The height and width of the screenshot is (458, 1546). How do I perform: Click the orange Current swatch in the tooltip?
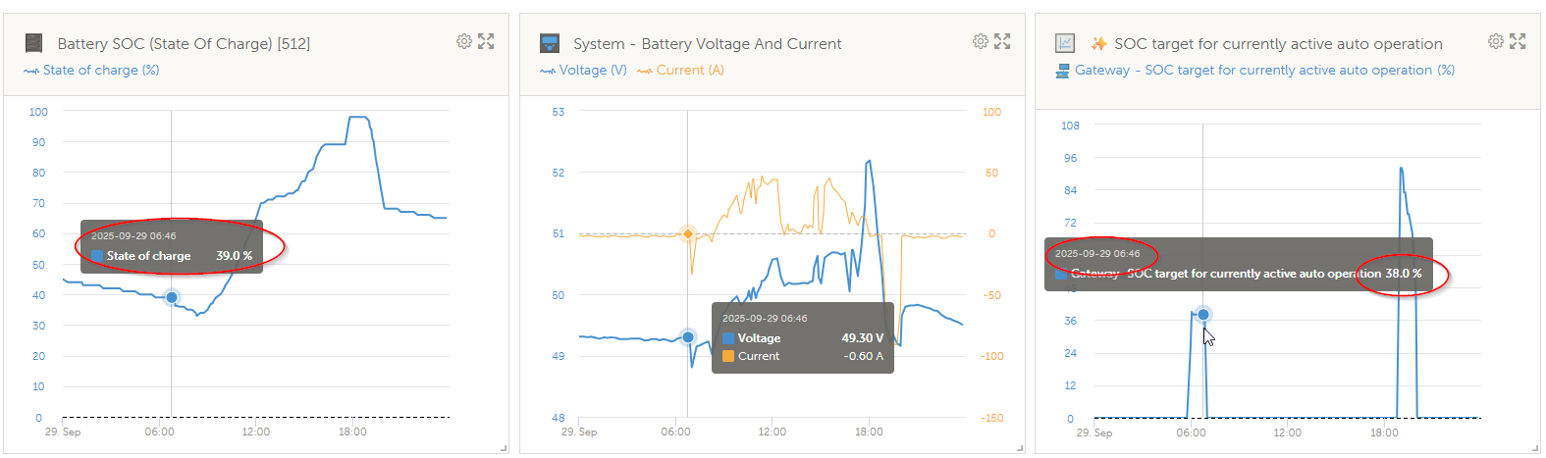click(728, 356)
